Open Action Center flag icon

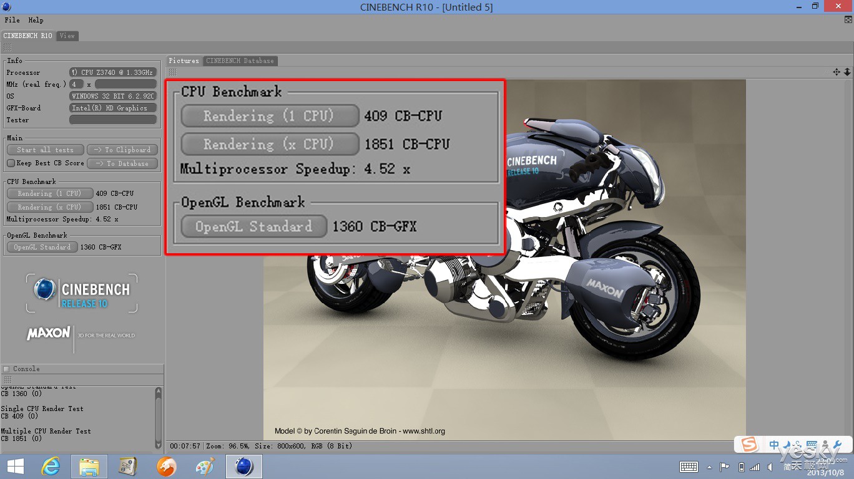tap(725, 467)
